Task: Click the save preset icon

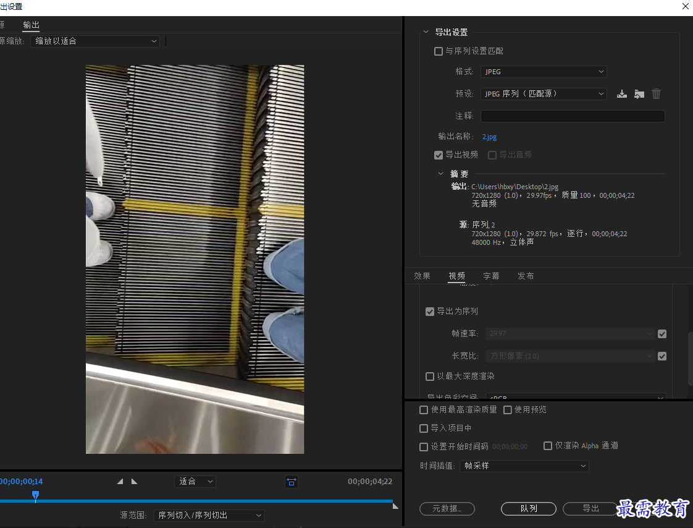Action: pyautogui.click(x=622, y=94)
